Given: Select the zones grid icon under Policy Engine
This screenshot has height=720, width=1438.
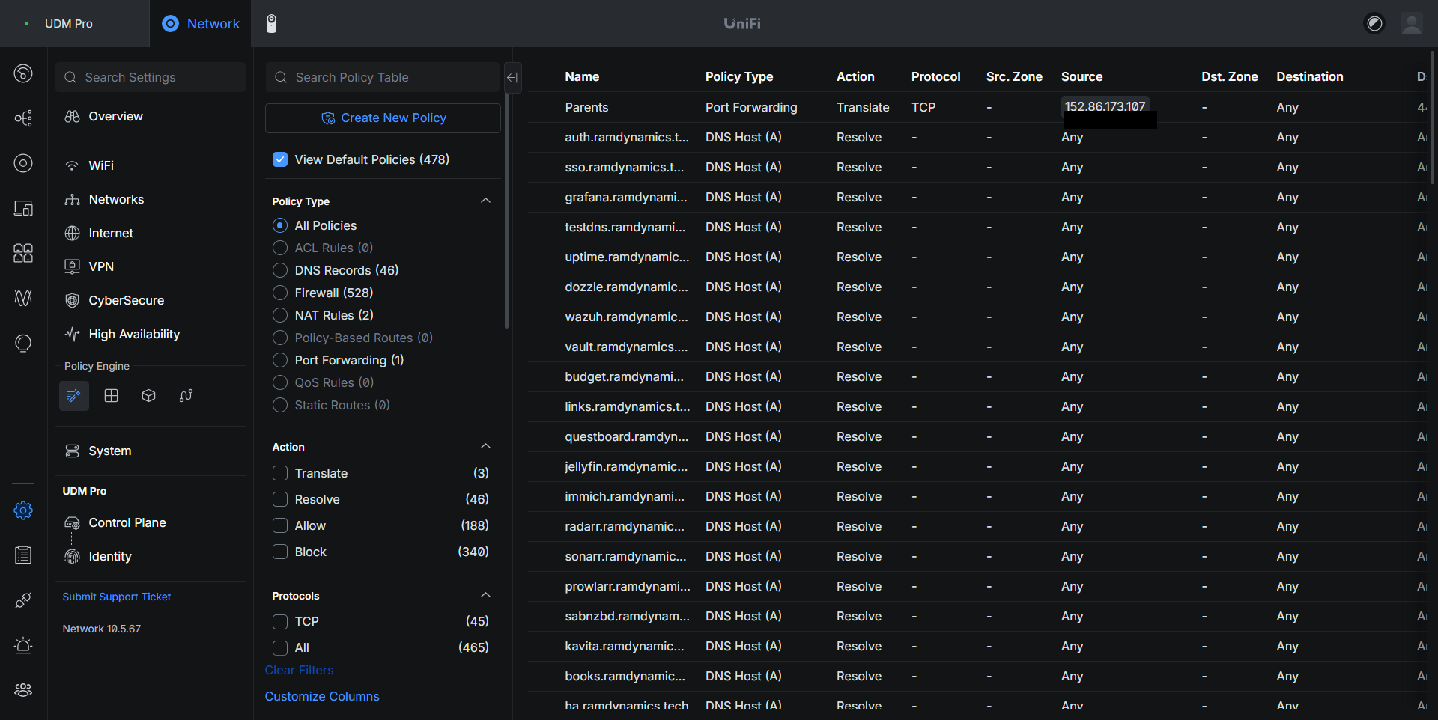Looking at the screenshot, I should (112, 396).
